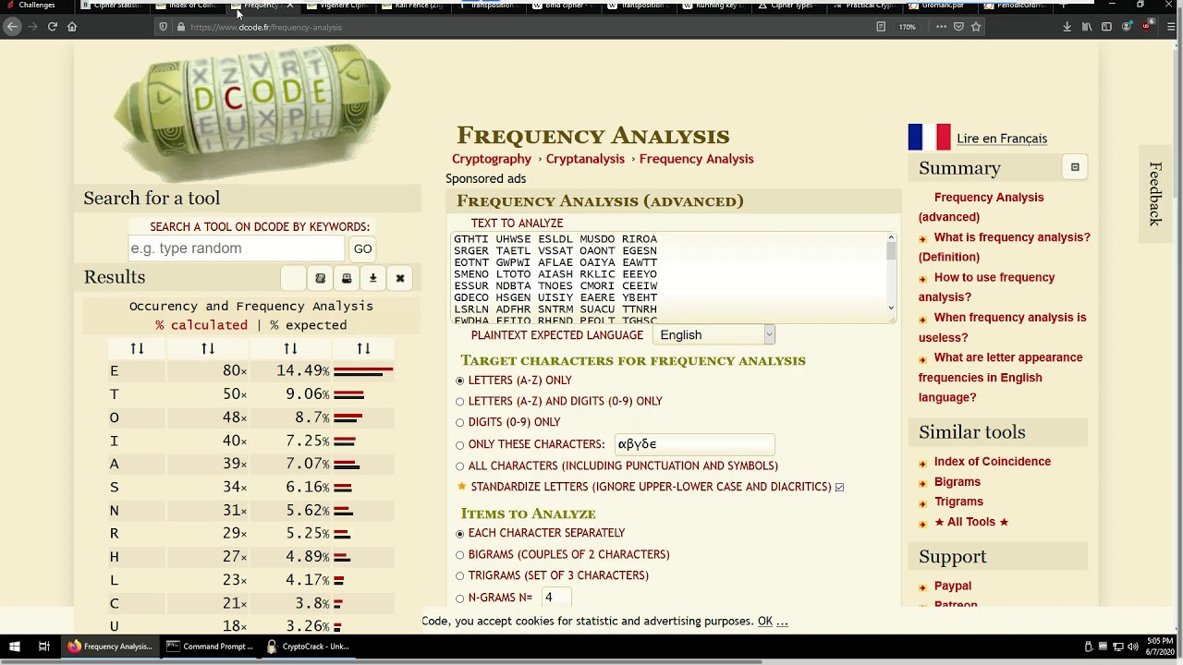Go to the browser home page icon
Screen dimensions: 1183x665
pos(72,27)
